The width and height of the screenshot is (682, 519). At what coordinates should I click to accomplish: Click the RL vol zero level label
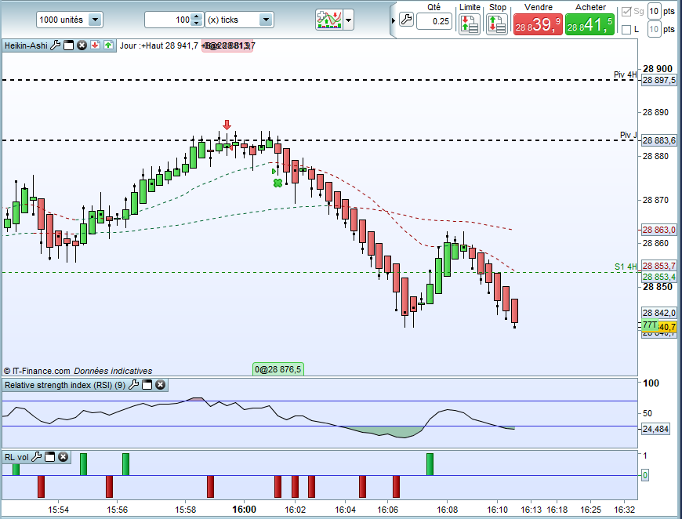[645, 476]
